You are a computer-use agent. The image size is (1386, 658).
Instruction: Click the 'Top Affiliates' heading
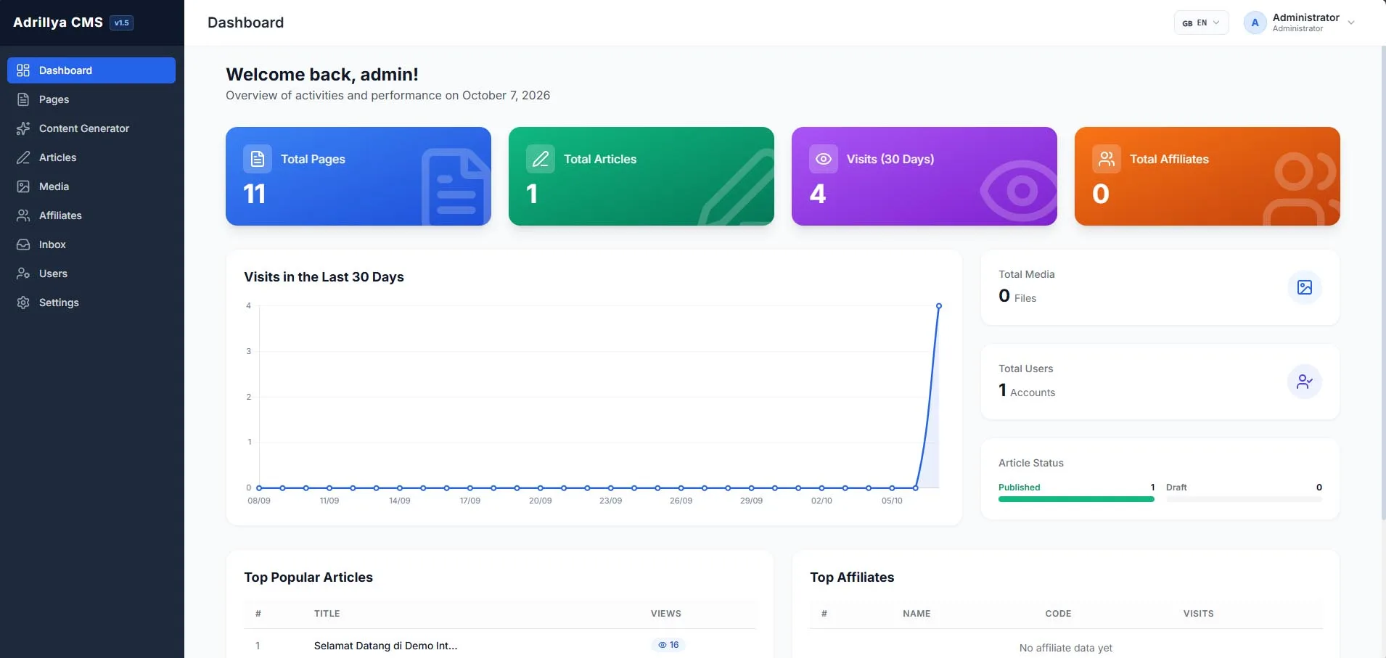tap(852, 577)
